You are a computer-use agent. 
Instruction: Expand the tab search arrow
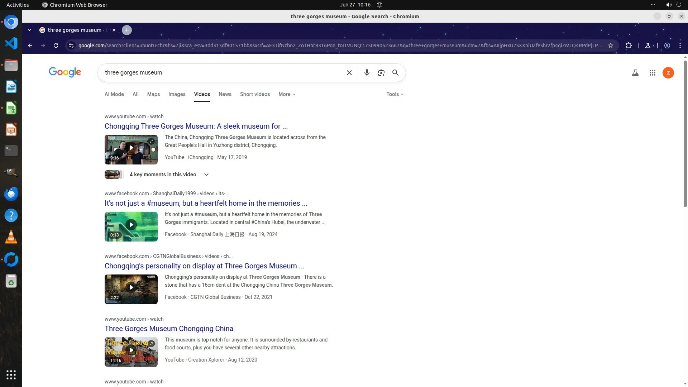[x=29, y=30]
